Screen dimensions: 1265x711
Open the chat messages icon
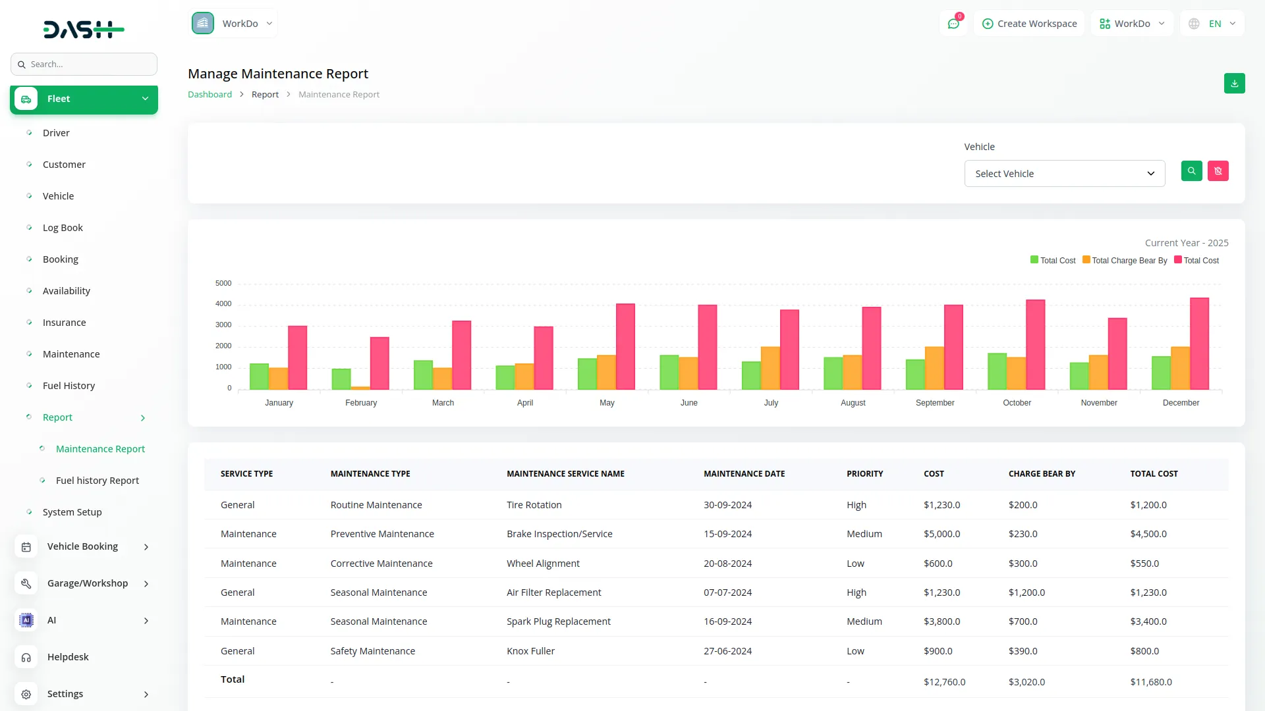(x=953, y=24)
